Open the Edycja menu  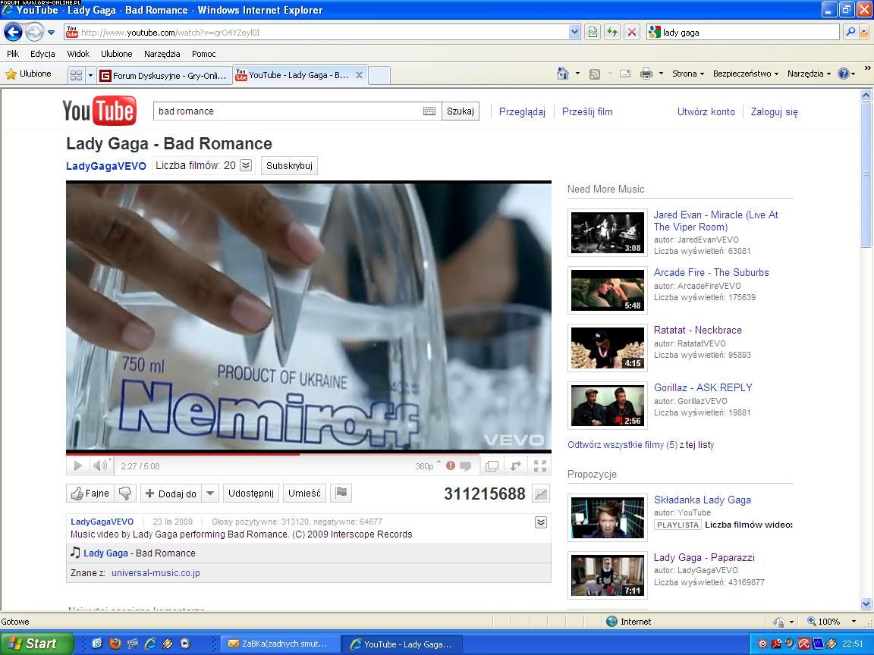[x=42, y=54]
